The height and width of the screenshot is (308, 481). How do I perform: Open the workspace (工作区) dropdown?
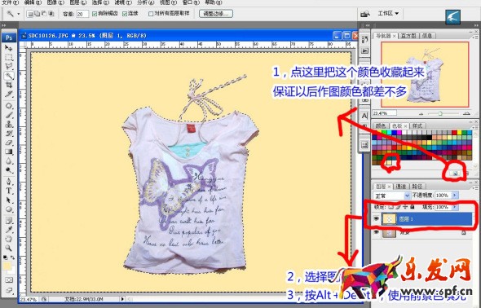[388, 14]
